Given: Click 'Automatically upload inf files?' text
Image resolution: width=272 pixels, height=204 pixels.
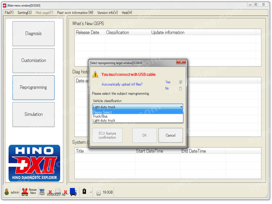Looking at the screenshot, I should point(122,84).
